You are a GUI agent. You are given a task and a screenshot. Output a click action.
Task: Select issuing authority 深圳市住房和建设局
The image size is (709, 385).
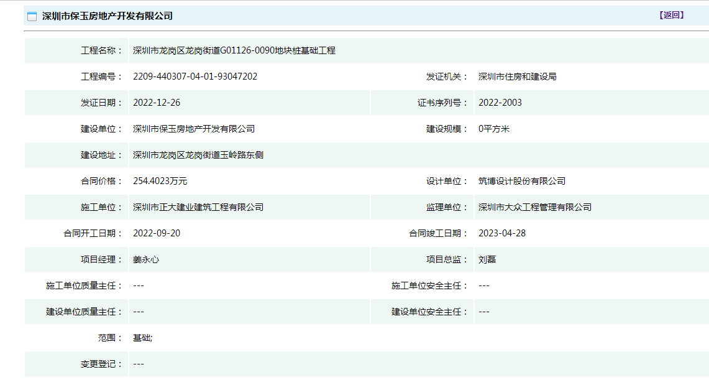coord(517,77)
